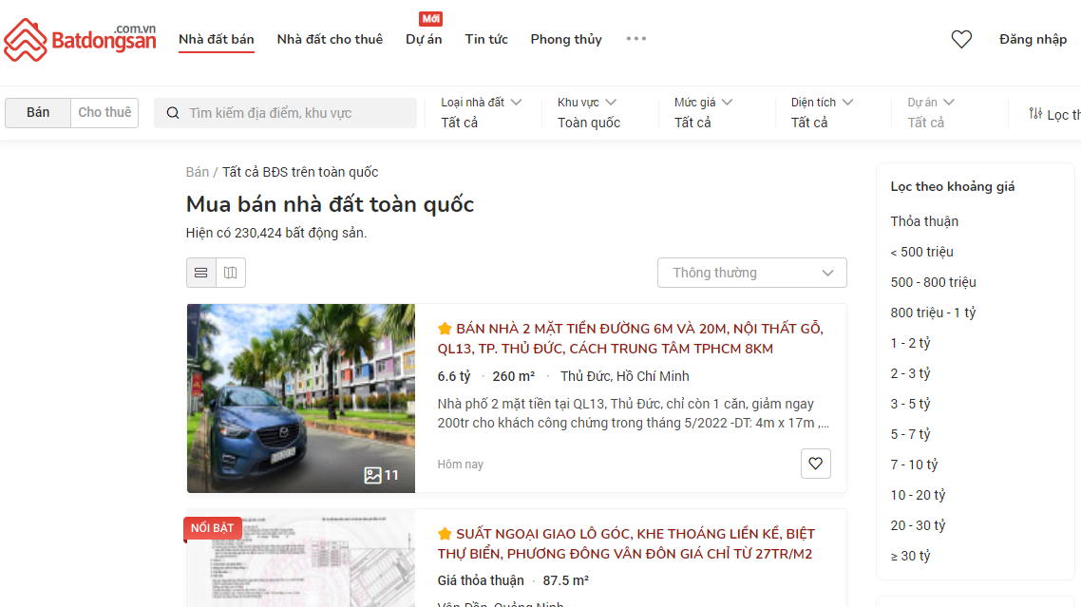Open the filter sliders icon Lọc thêm
The height and width of the screenshot is (607, 1081).
[x=1034, y=114]
